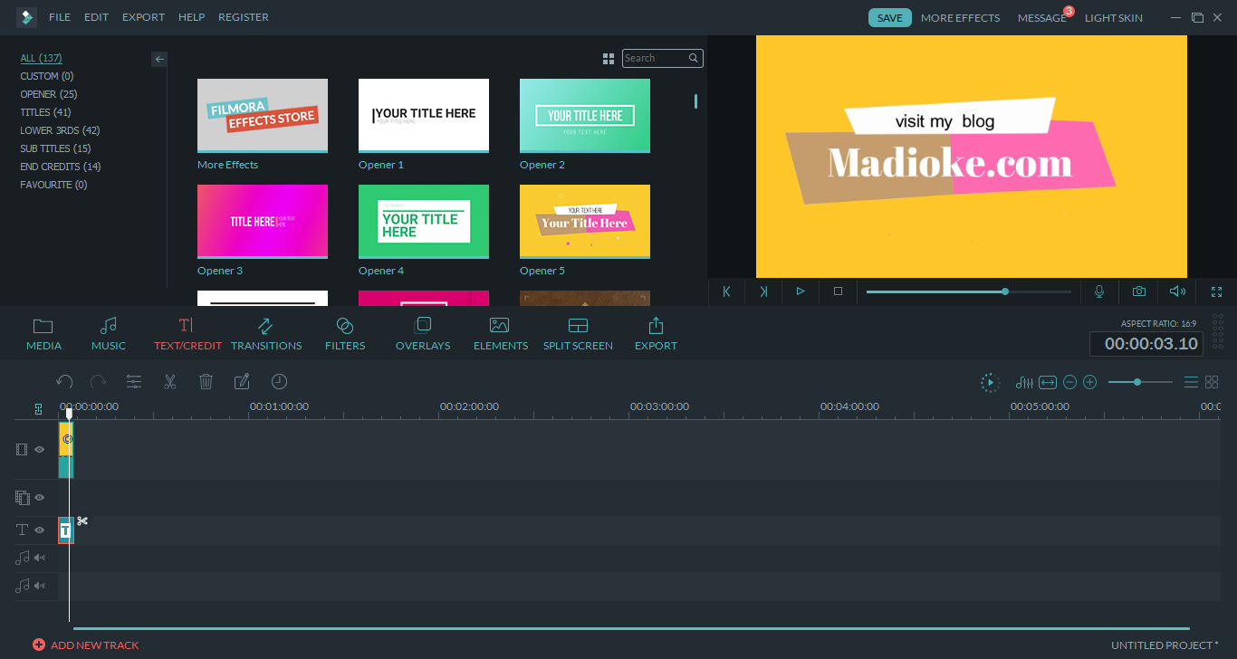Select the Opener 5 thumbnail
The image size is (1237, 659).
(585, 222)
